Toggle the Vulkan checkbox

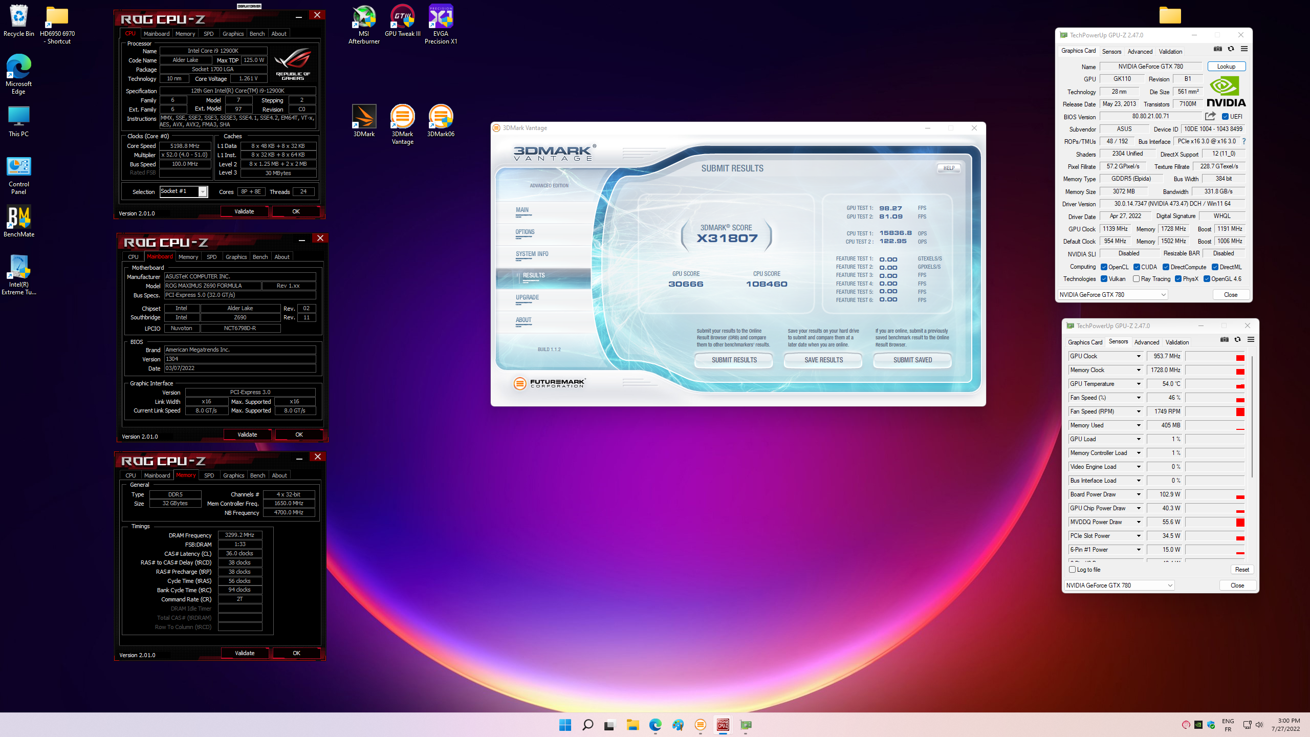coord(1104,279)
